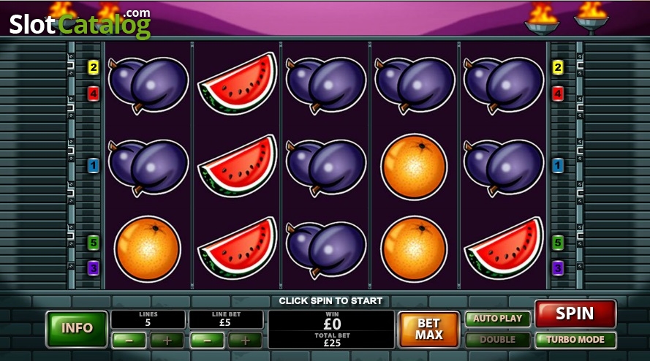Viewport: 650px width, 361px height.
Task: Click the Double gamble button
Action: 497,340
